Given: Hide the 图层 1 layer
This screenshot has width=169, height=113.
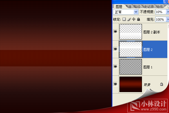Looking at the screenshot, I should 115,66.
